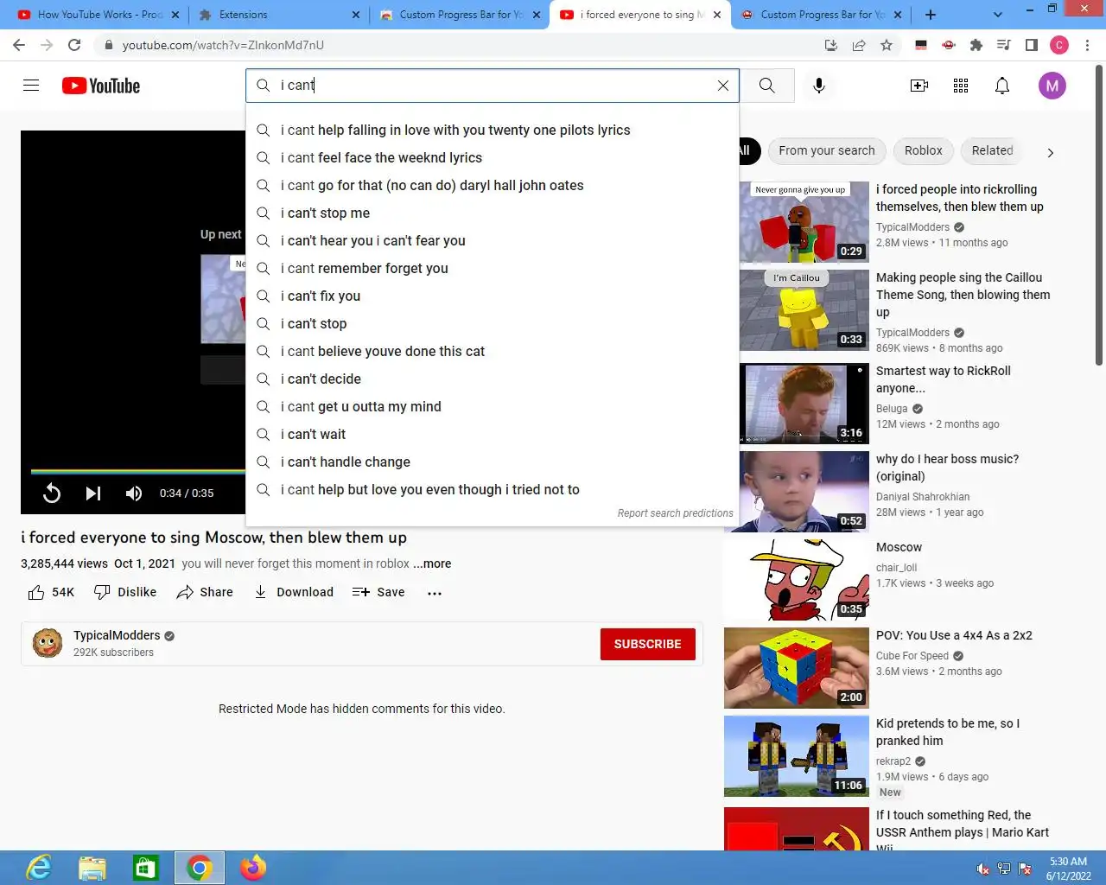This screenshot has width=1106, height=885.
Task: Run the search with the magnifier button
Action: pos(766,86)
